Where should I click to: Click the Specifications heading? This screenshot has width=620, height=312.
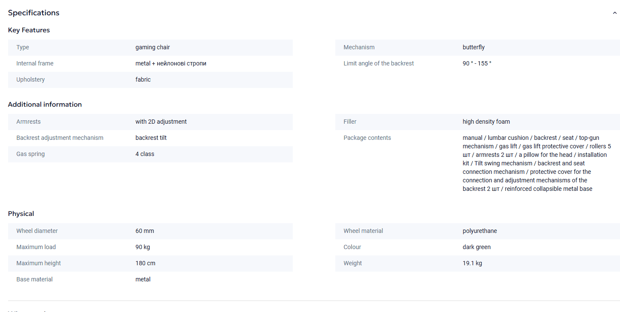point(34,13)
